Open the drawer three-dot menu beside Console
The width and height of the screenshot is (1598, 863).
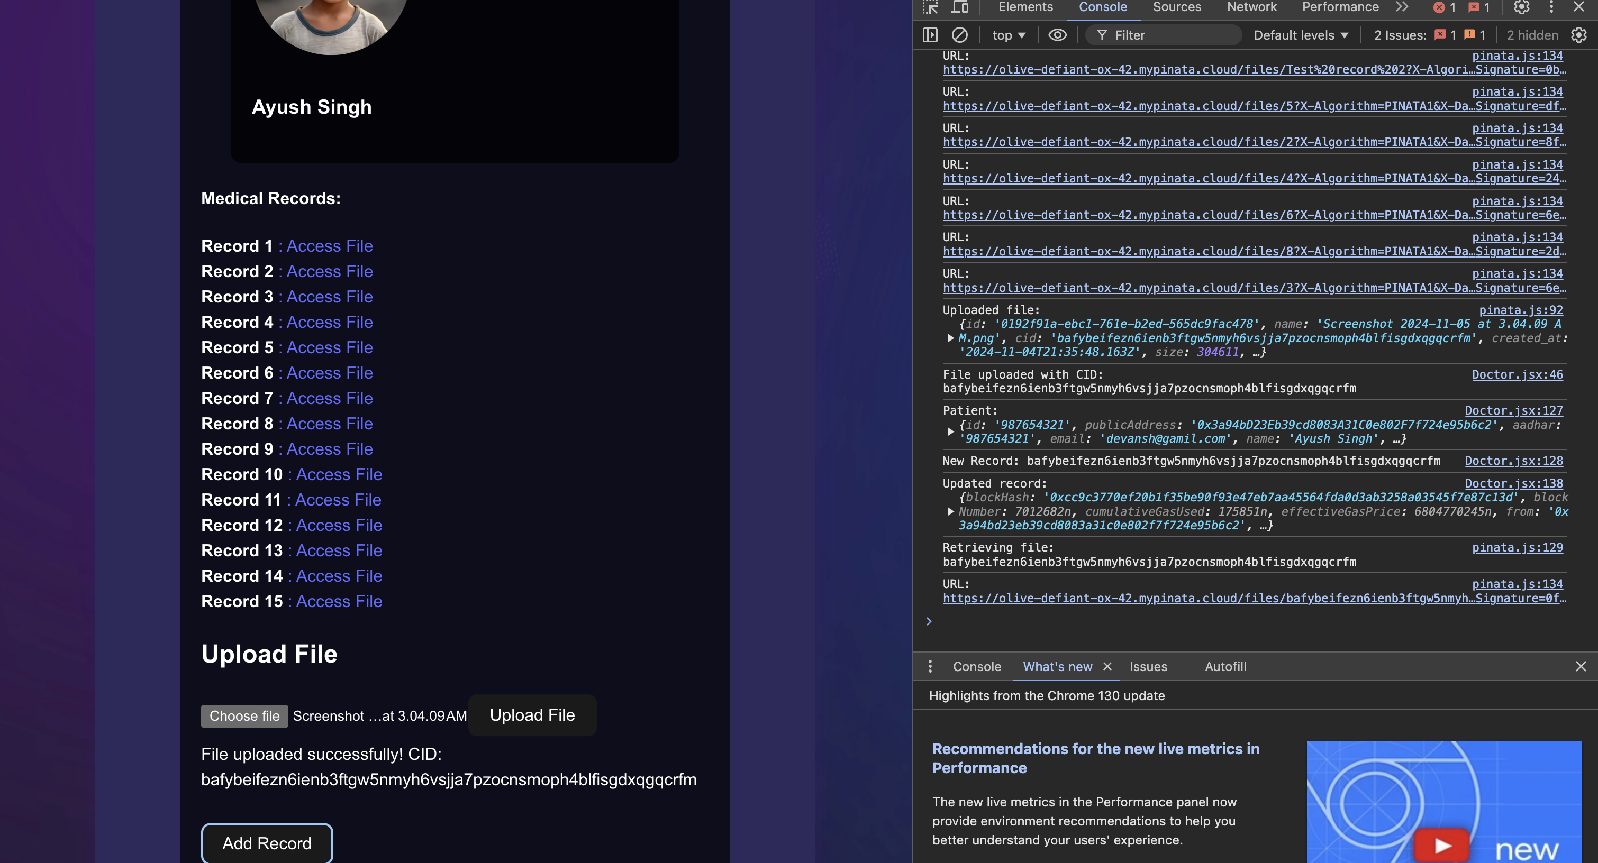929,666
